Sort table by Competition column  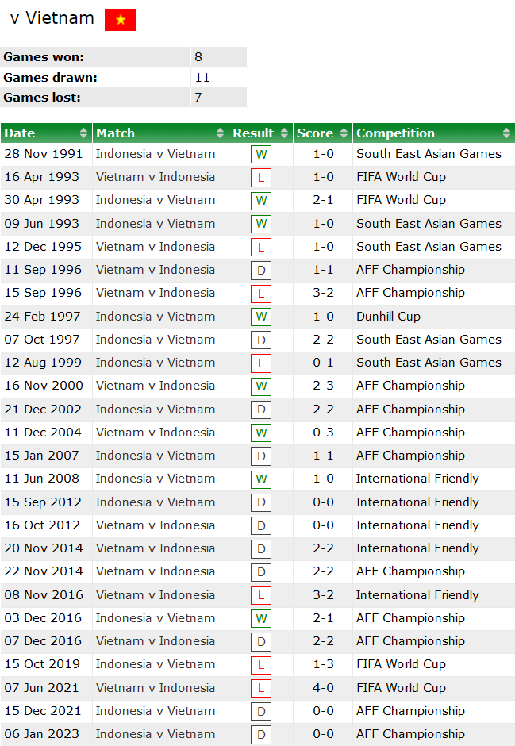pos(433,133)
